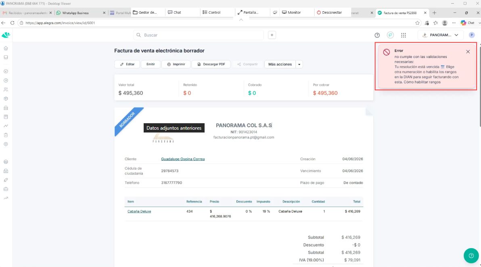Open the browser profile avatar icon
This screenshot has height=267, width=481.
coord(445,23)
